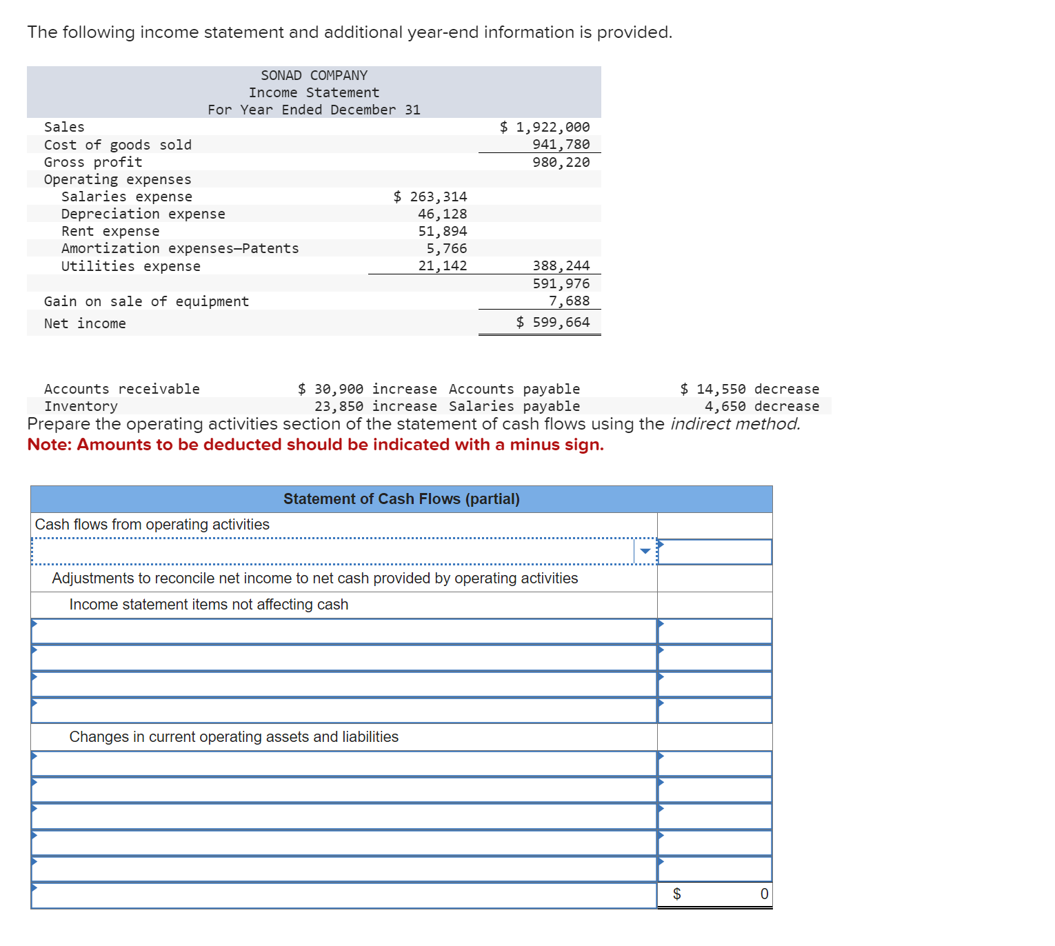
Task: Click Cost of goods sold value 941,780
Action: (561, 144)
